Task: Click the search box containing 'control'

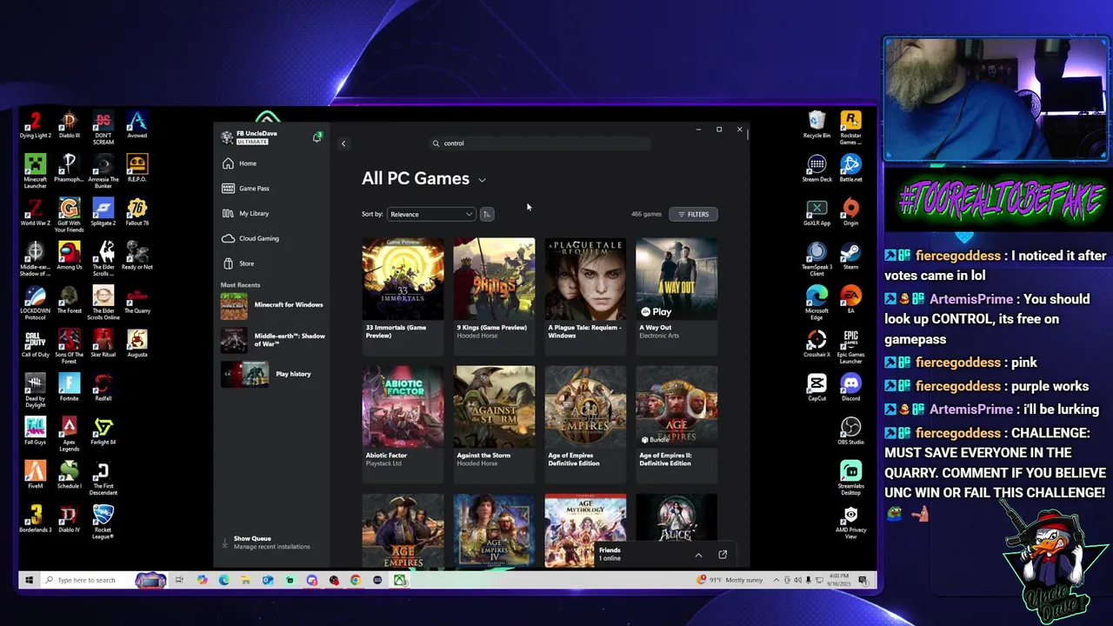Action: click(x=541, y=143)
